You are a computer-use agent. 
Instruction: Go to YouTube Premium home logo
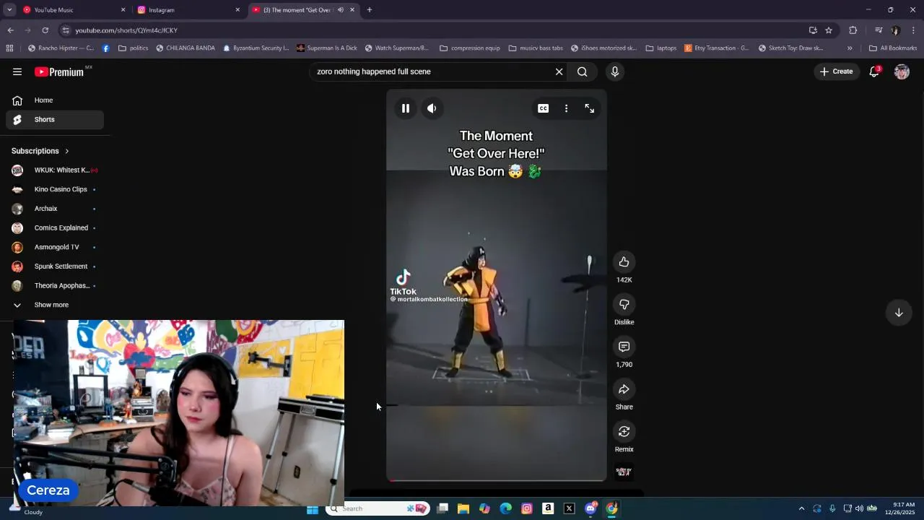61,71
